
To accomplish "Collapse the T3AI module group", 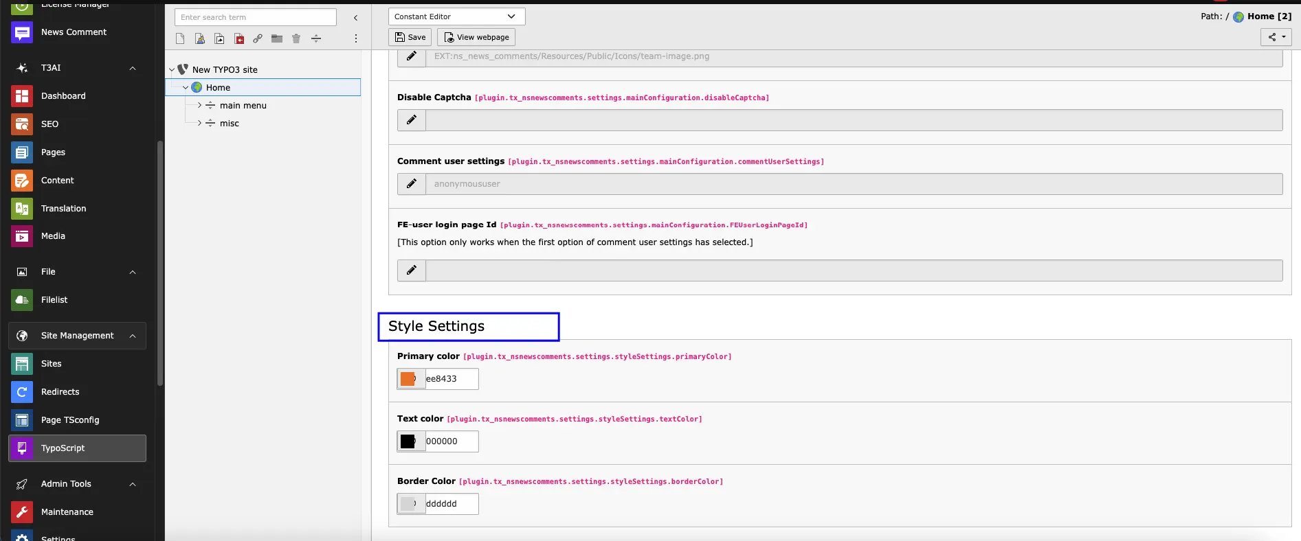I will point(133,68).
